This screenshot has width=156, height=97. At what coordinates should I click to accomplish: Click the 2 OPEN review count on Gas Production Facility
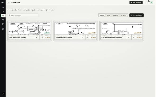tap(47, 37)
